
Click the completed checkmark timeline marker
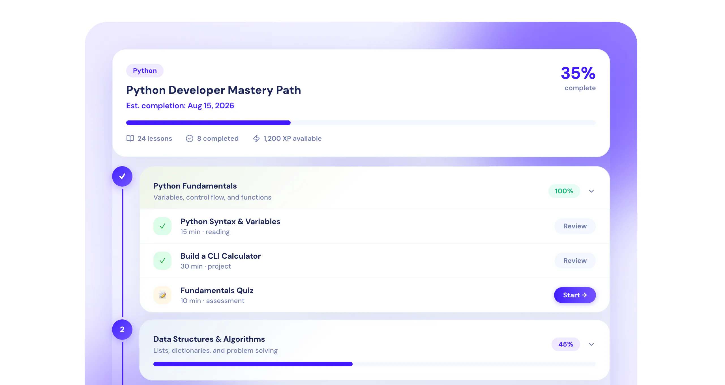[122, 176]
